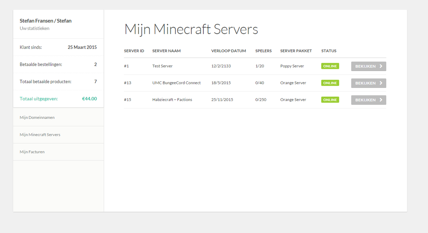Click the Test Server name

point(162,66)
